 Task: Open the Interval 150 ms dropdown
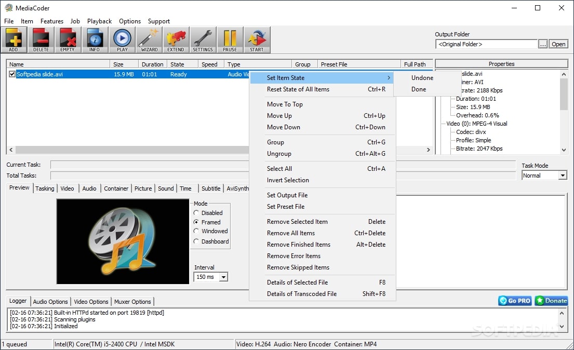223,277
